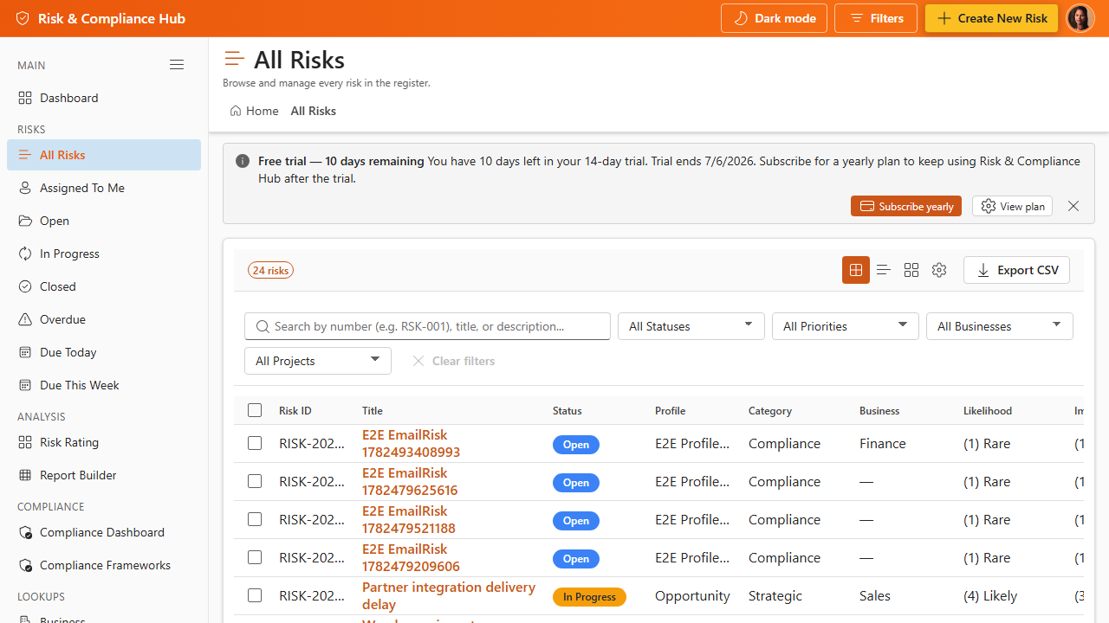Click the 24 risks count badge
Screen dimensions: 1109x623
pos(271,270)
